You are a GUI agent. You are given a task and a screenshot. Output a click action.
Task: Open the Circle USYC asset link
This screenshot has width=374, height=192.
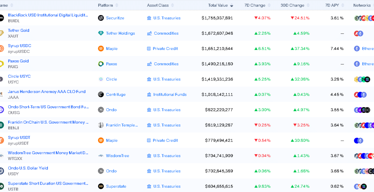pos(19,76)
